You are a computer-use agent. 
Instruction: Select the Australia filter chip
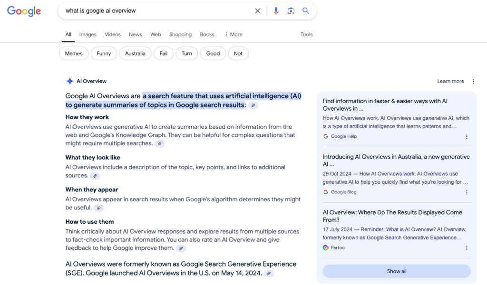[135, 53]
